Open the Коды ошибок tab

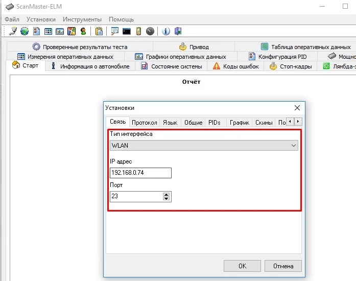(235, 66)
